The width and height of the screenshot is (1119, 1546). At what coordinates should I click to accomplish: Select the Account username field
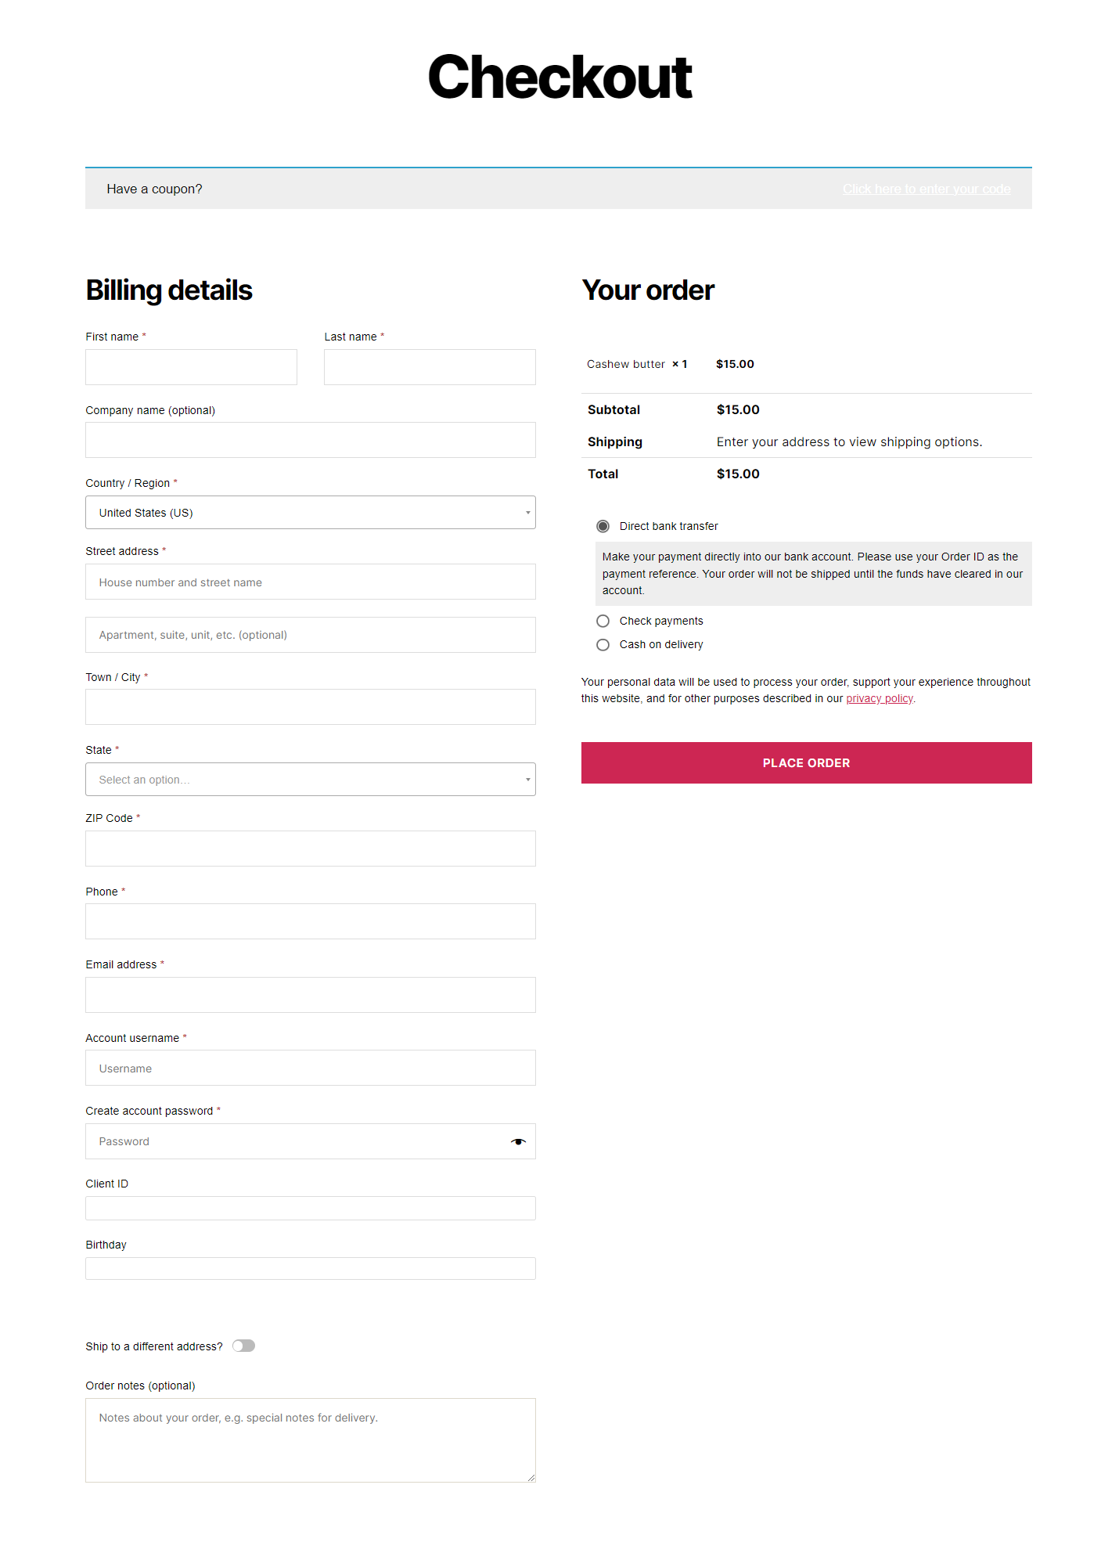coord(311,1068)
